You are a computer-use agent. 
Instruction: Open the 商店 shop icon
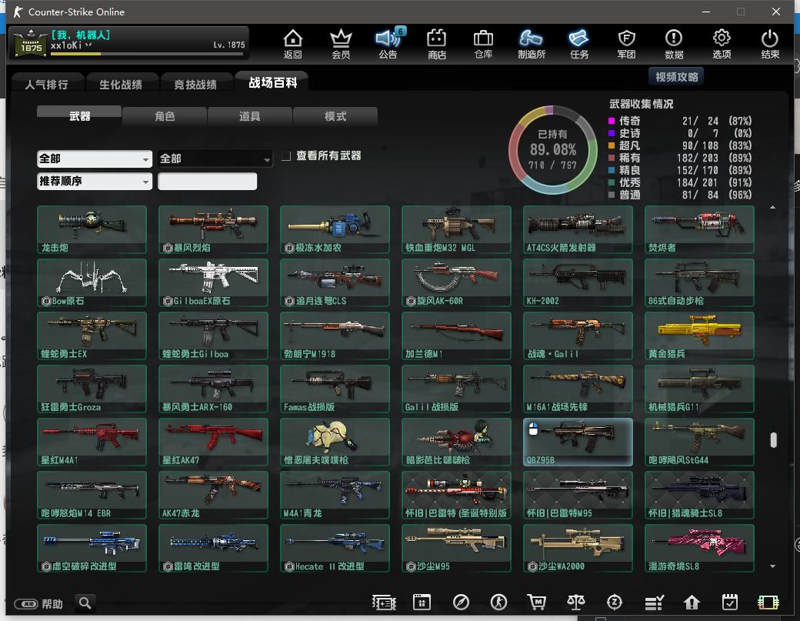point(437,44)
